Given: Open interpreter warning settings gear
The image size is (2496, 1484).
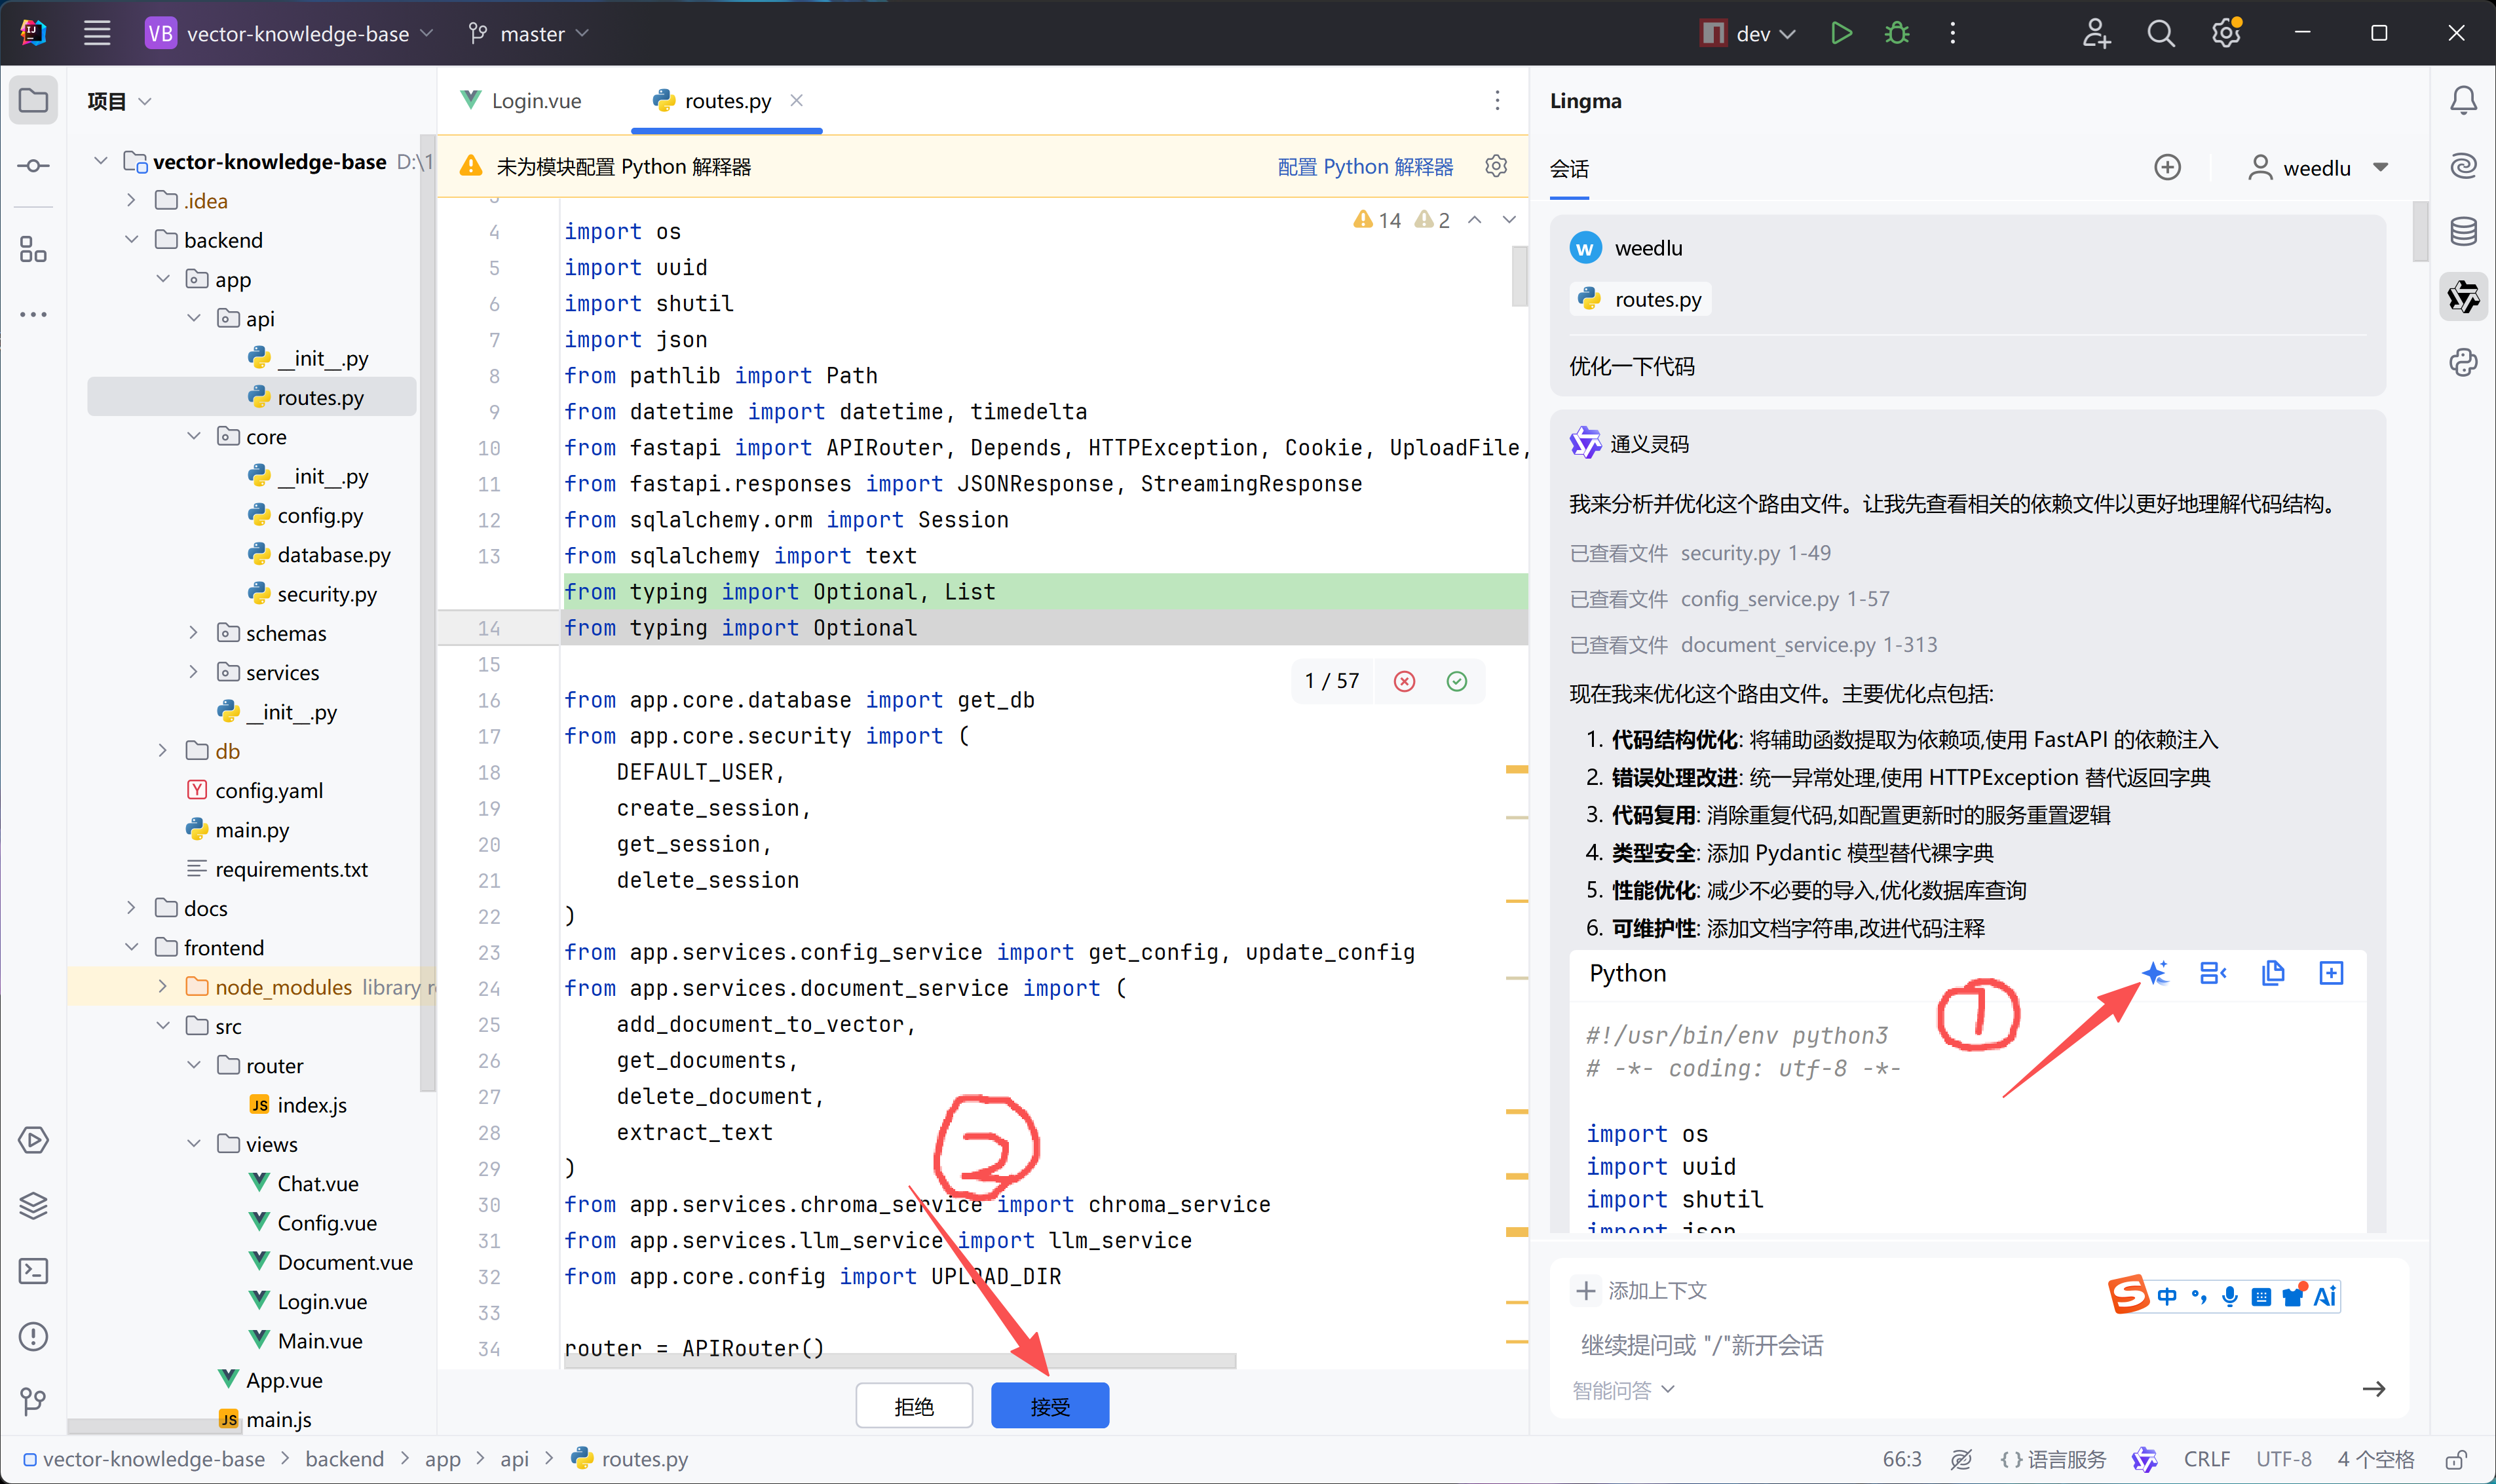Looking at the screenshot, I should [x=1496, y=166].
